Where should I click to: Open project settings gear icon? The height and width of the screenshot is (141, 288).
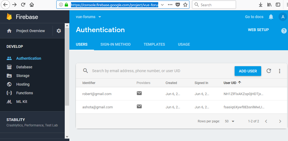[x=59, y=31]
